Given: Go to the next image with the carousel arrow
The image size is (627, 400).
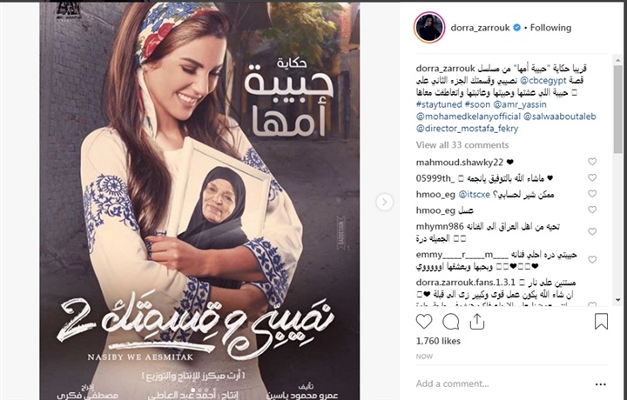Looking at the screenshot, I should [x=384, y=202].
